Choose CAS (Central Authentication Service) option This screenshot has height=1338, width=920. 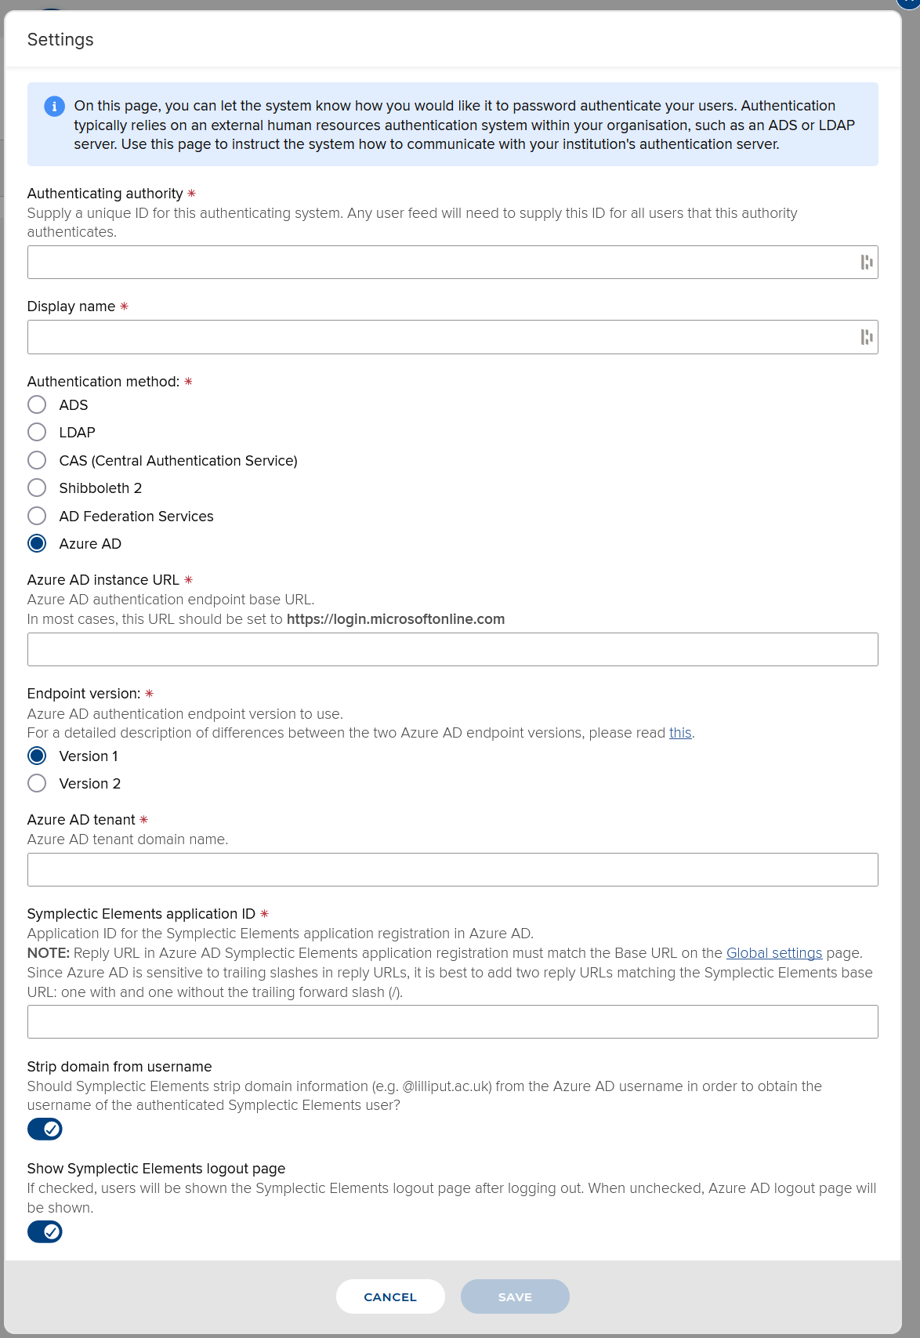point(37,460)
